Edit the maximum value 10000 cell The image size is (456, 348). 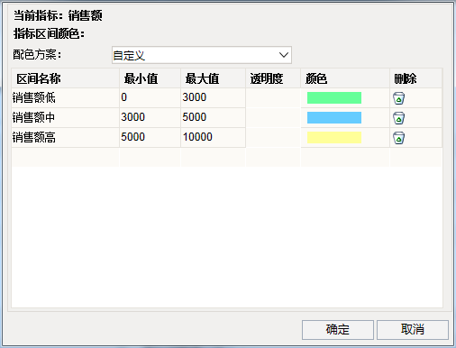(213, 138)
